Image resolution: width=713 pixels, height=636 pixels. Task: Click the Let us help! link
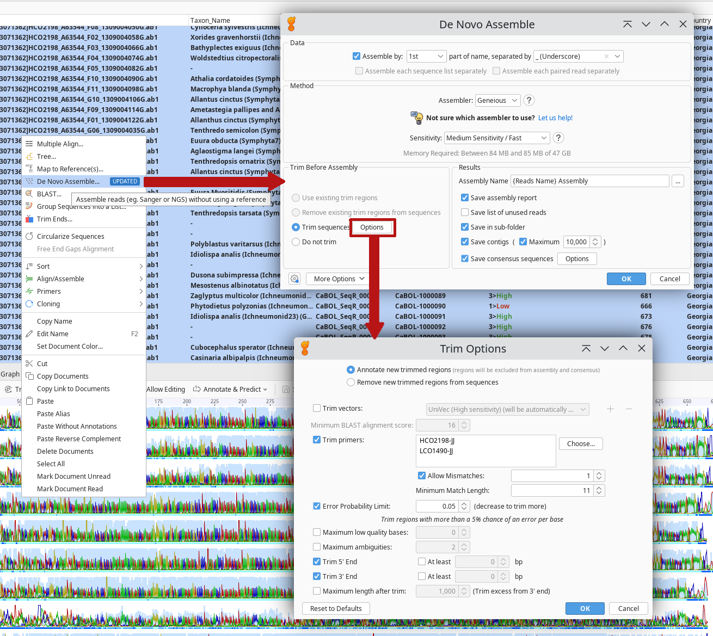point(555,118)
